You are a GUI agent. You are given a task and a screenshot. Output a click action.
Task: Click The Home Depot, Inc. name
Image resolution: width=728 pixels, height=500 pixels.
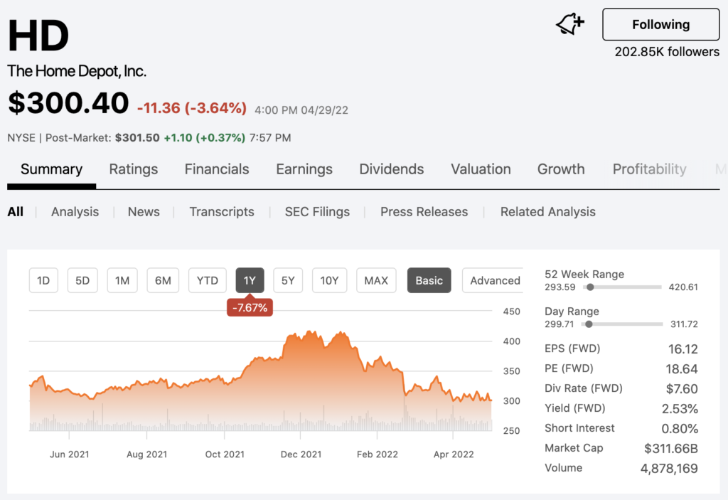coord(77,71)
